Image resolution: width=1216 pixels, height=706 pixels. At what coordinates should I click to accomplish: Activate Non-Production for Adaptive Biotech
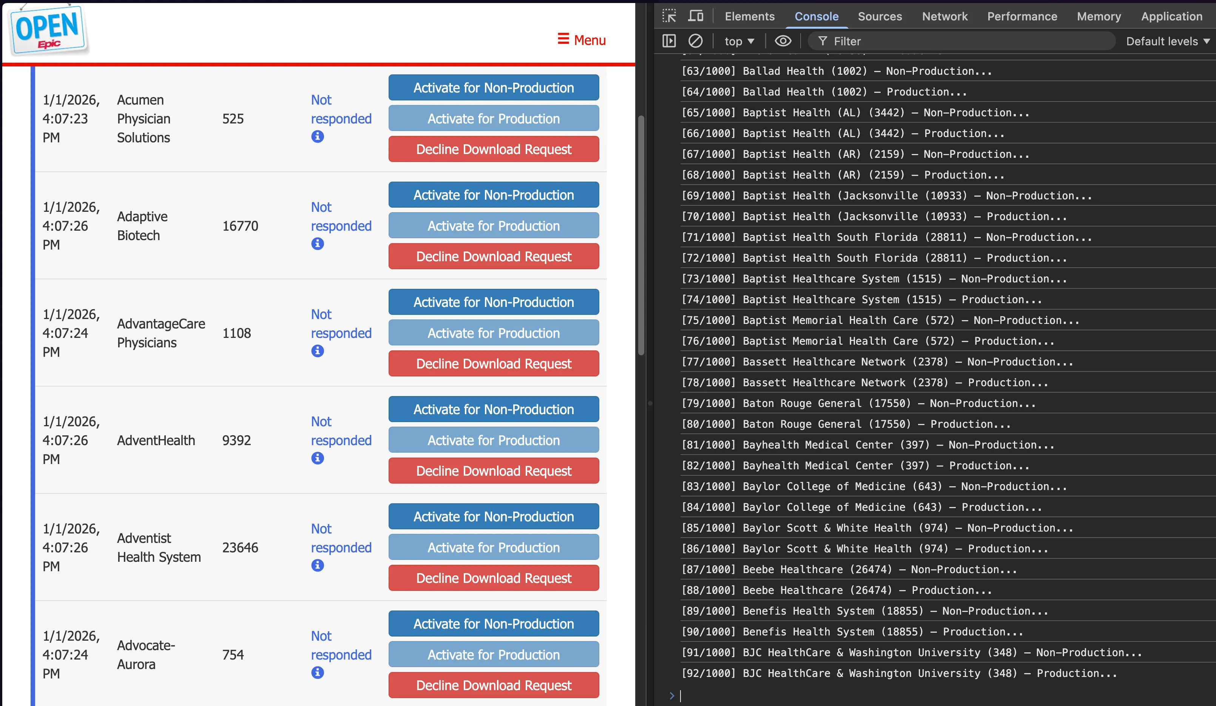(494, 194)
